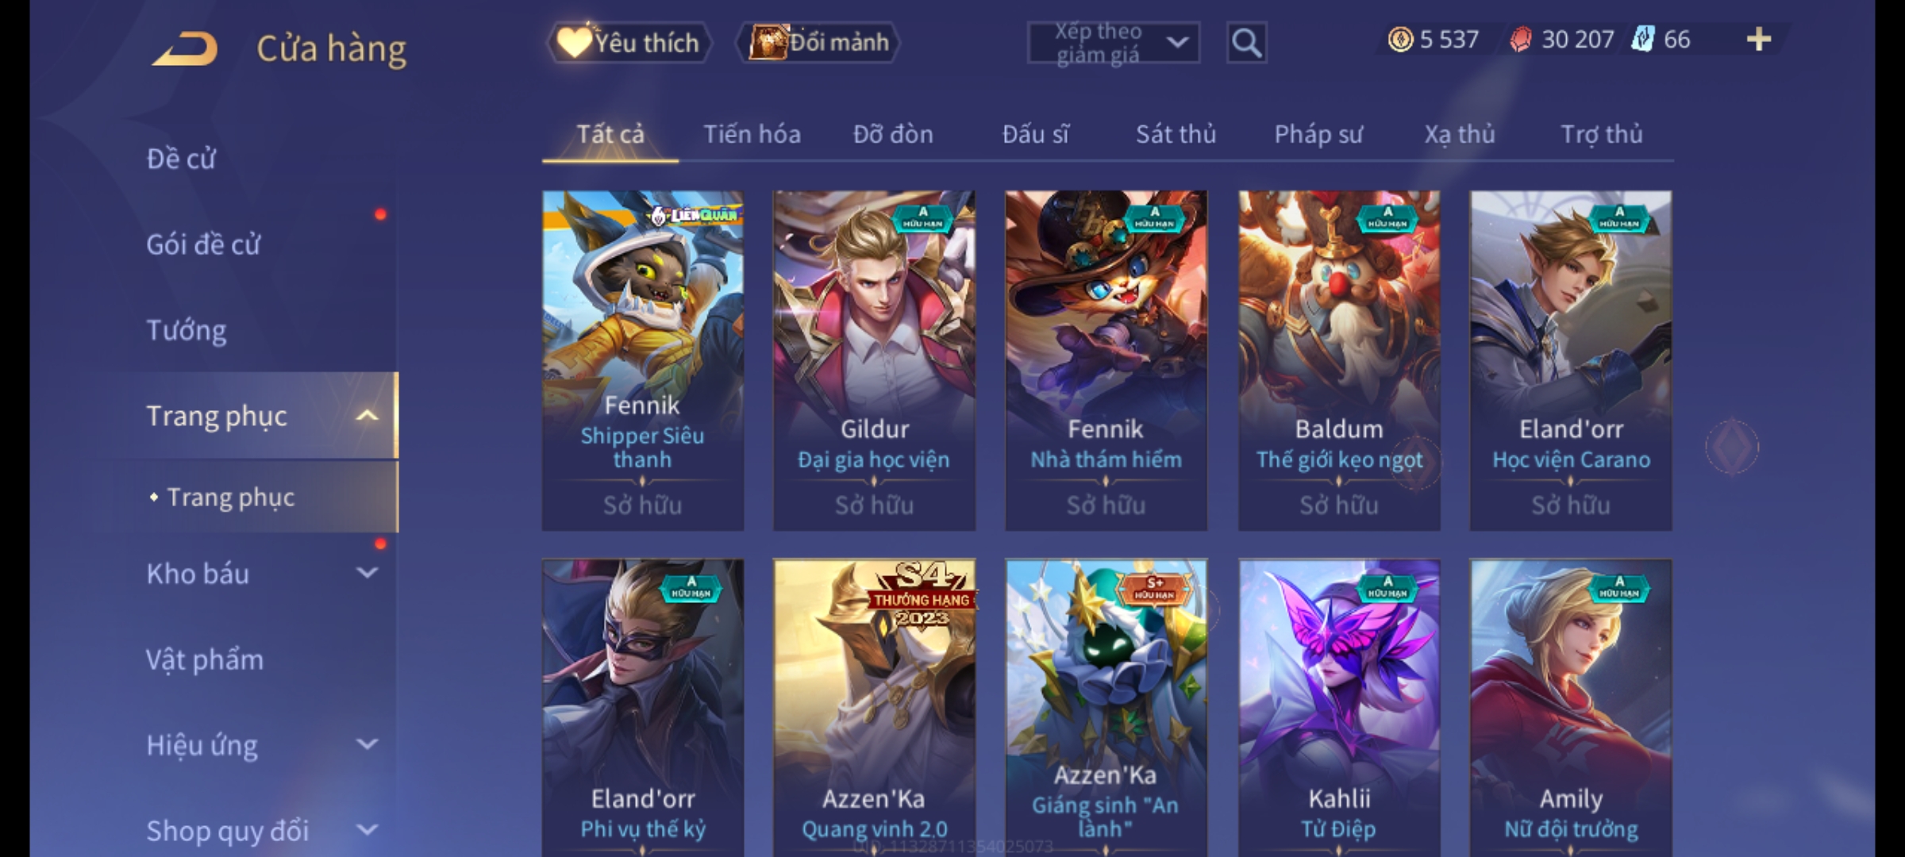Open Tướng in the sidebar

187,330
